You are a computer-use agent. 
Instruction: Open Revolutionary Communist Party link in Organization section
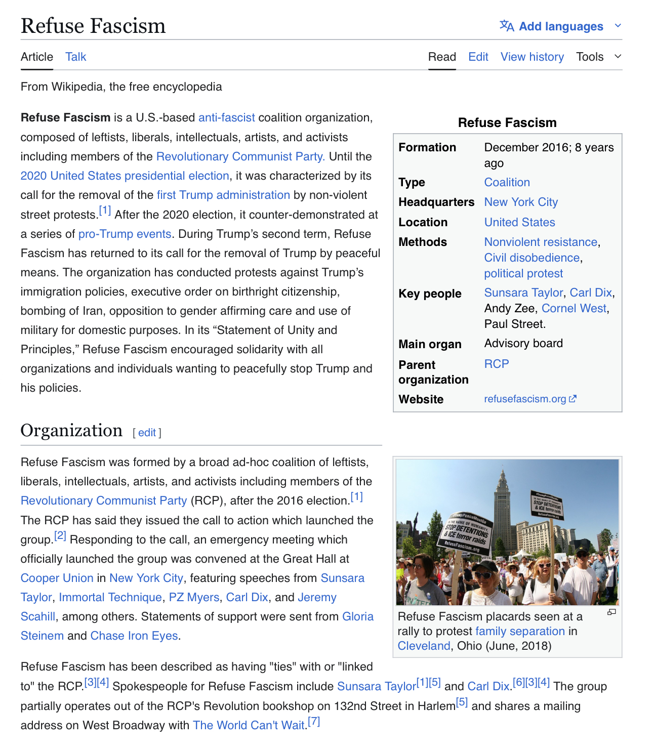[x=104, y=500]
